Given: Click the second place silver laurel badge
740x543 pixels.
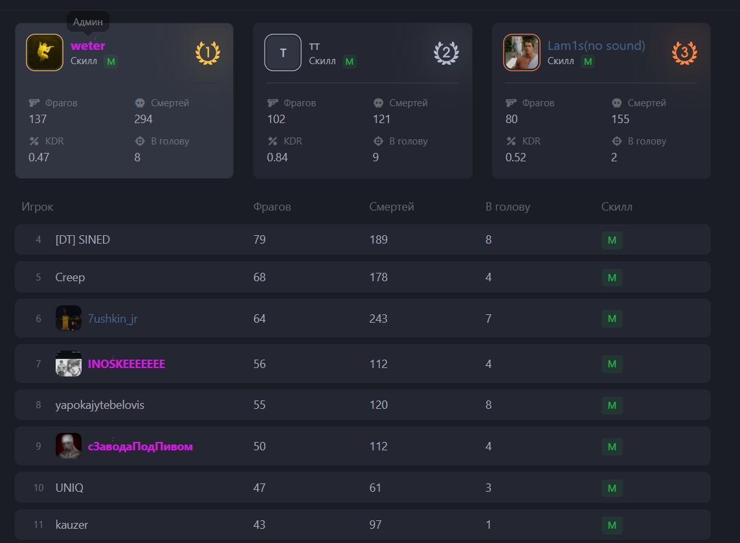Looking at the screenshot, I should (446, 53).
